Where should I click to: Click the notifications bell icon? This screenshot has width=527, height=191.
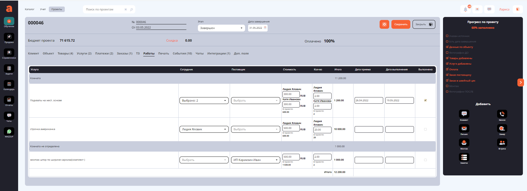[x=466, y=9]
